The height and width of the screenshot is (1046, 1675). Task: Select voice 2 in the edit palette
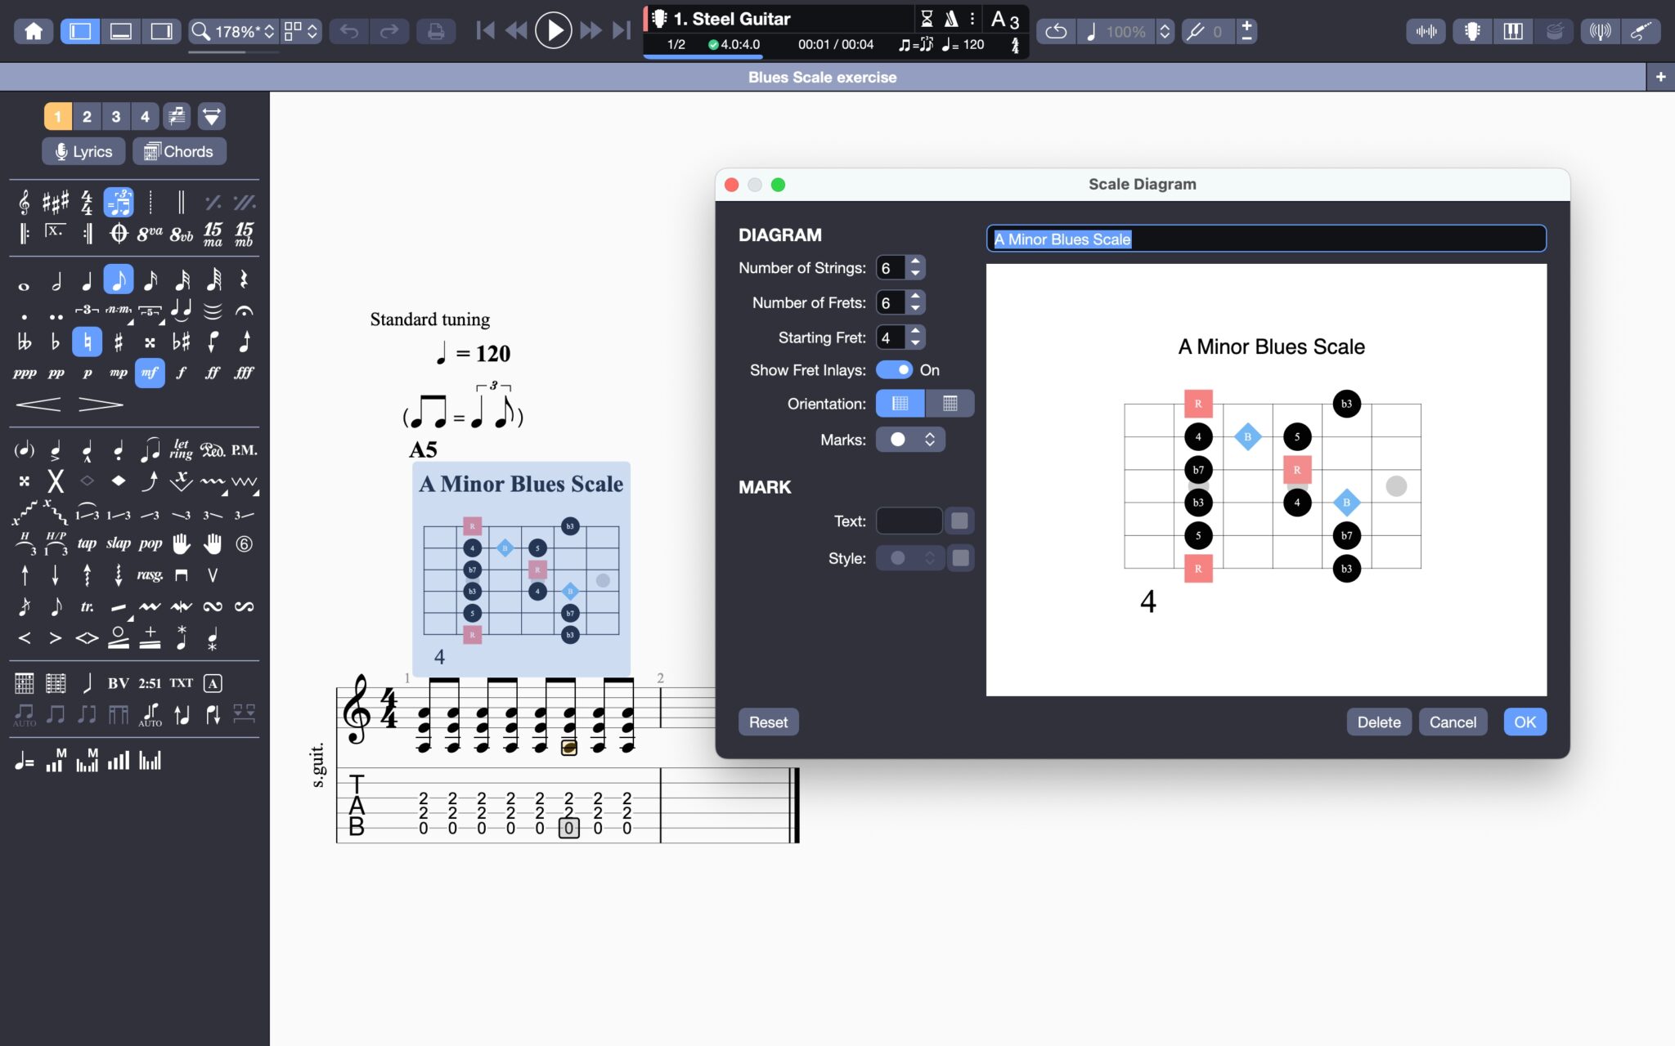pos(87,116)
